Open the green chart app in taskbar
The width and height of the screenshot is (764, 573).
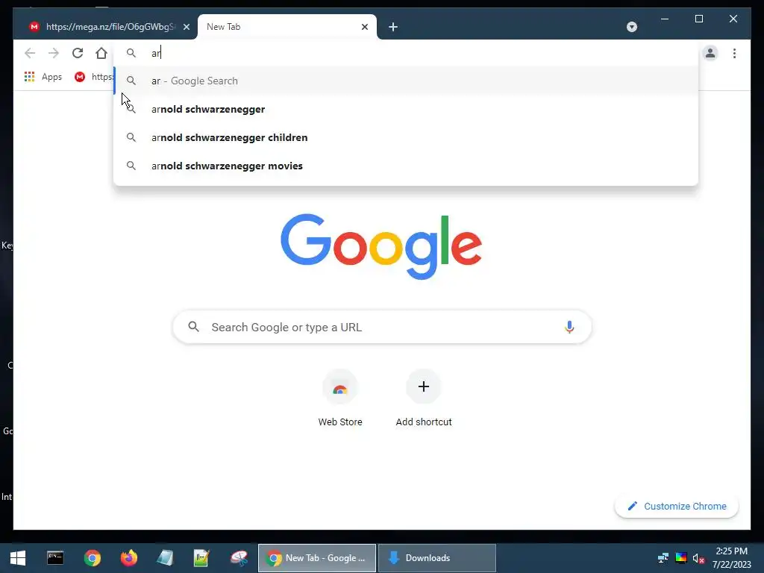201,558
